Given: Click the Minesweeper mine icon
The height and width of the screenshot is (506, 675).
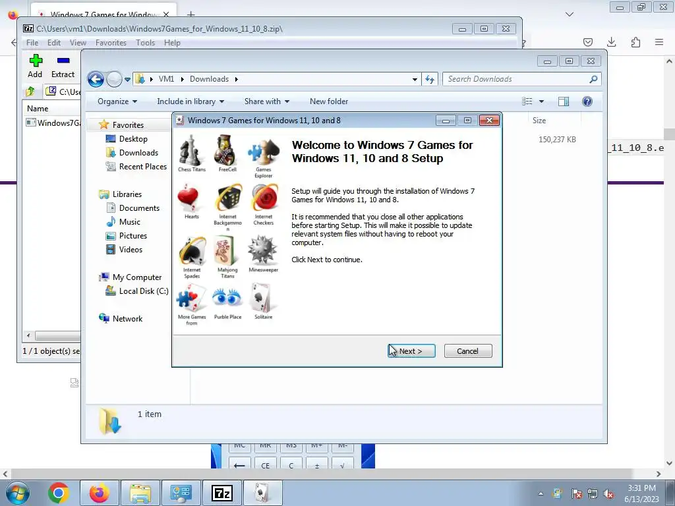Looking at the screenshot, I should [262, 250].
